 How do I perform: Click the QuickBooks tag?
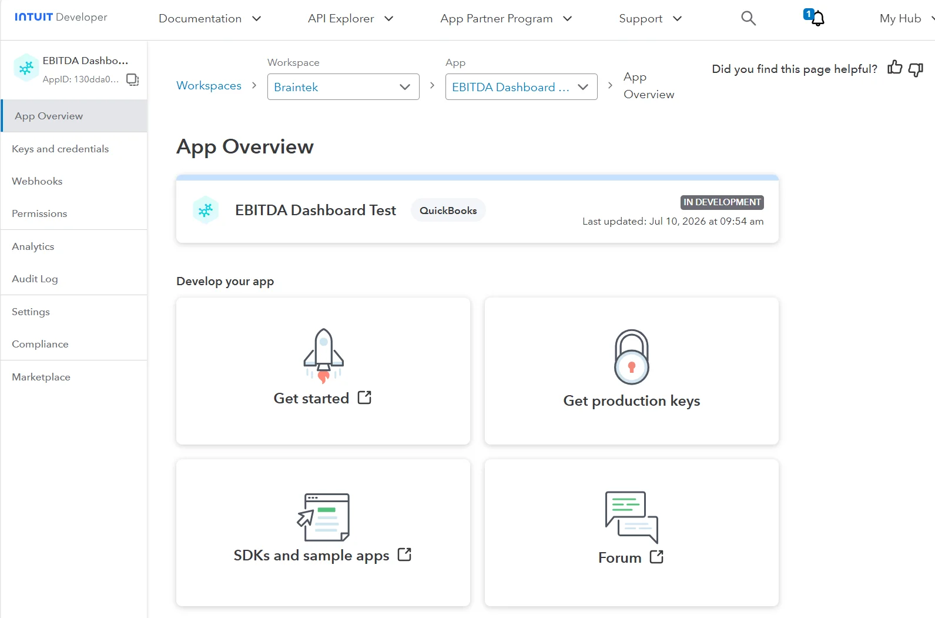448,211
